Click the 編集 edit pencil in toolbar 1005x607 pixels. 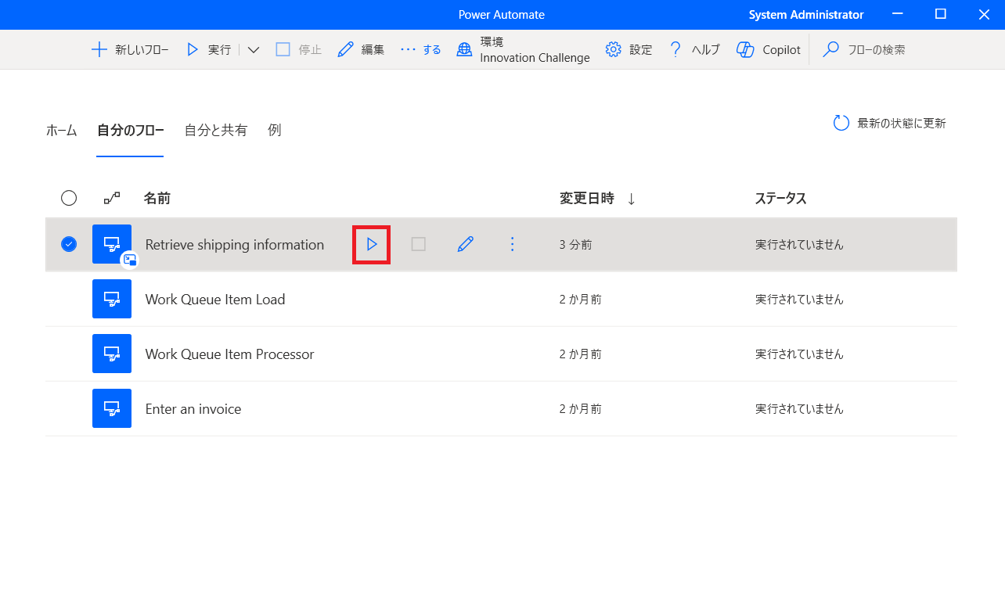(361, 49)
